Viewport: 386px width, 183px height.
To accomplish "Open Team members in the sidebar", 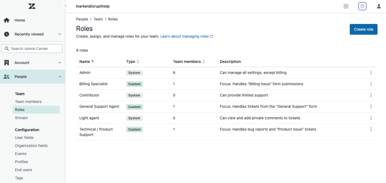I will click(x=28, y=102).
